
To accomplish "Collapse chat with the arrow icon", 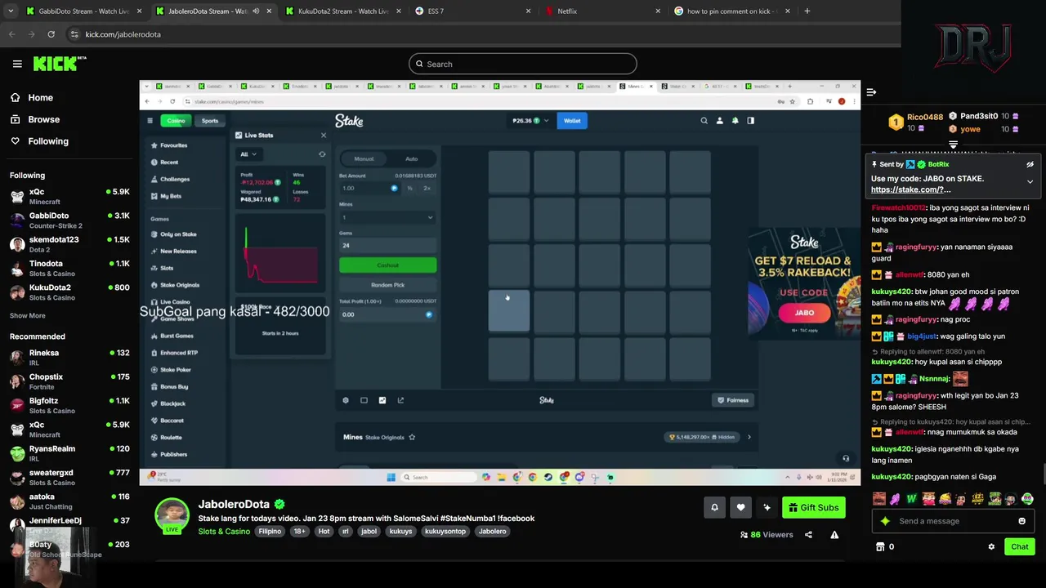I will coord(871,92).
